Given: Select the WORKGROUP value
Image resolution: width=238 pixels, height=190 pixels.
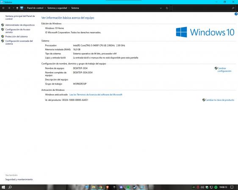Looking at the screenshot, I should click(80, 84).
